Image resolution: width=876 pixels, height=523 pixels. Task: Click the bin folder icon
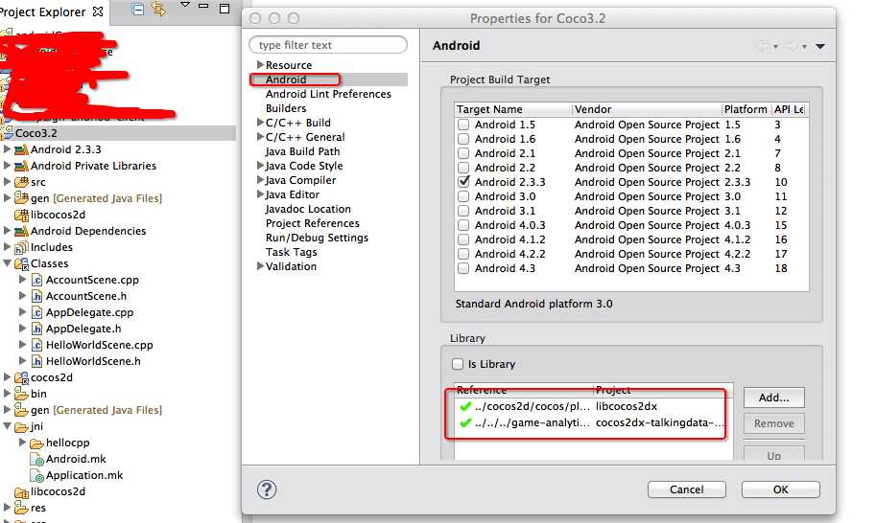[x=21, y=394]
